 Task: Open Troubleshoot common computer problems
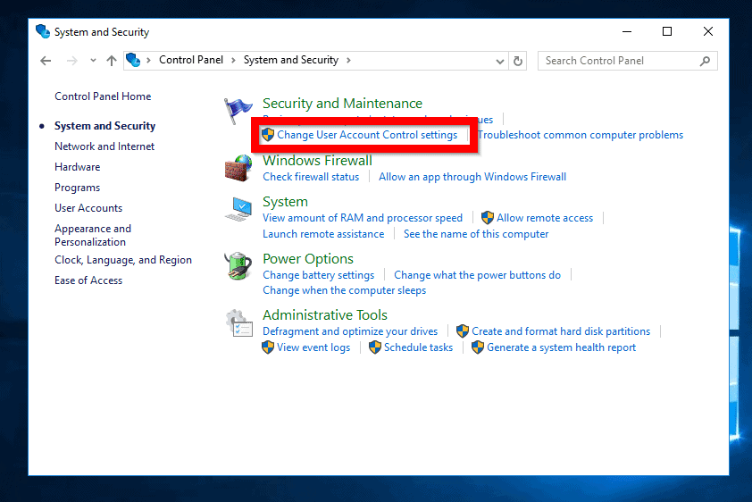(581, 135)
